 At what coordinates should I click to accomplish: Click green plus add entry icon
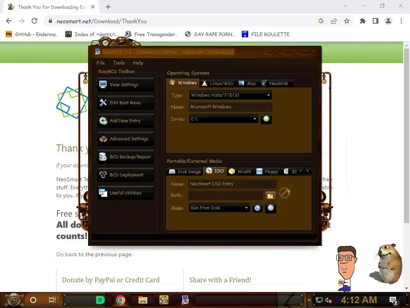tap(266, 119)
